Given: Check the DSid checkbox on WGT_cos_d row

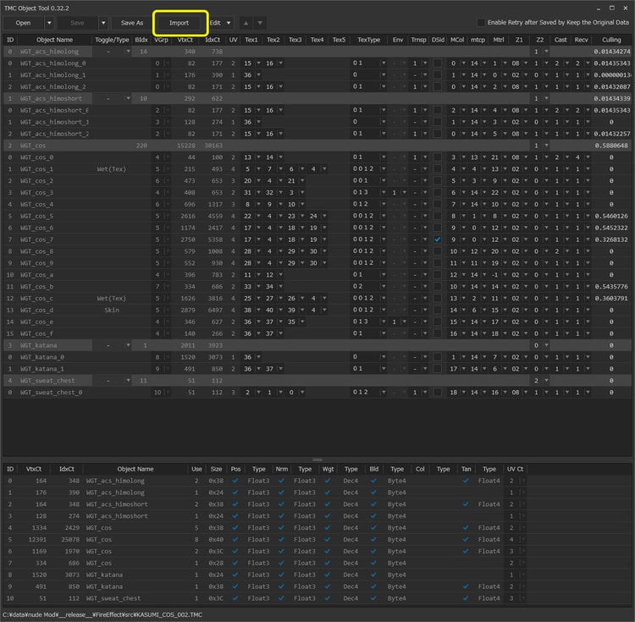Looking at the screenshot, I should pos(438,310).
